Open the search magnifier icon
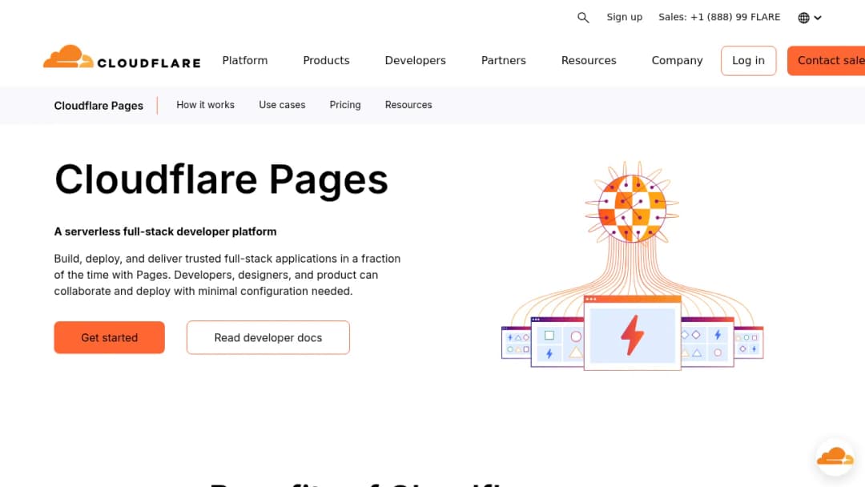 (x=583, y=18)
